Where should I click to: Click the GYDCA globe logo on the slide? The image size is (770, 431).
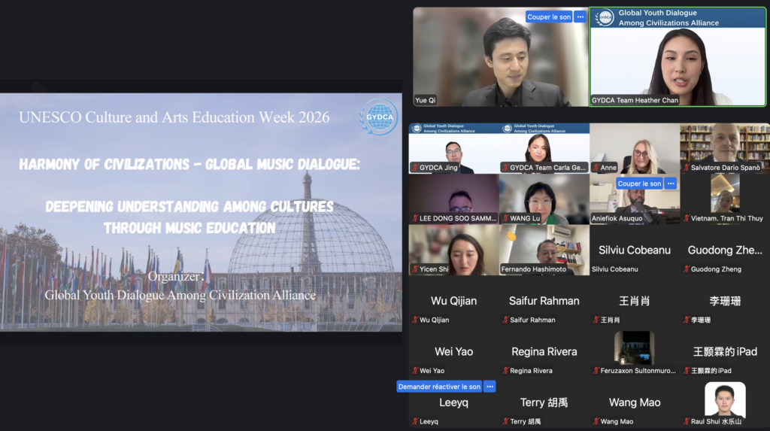[x=379, y=117]
